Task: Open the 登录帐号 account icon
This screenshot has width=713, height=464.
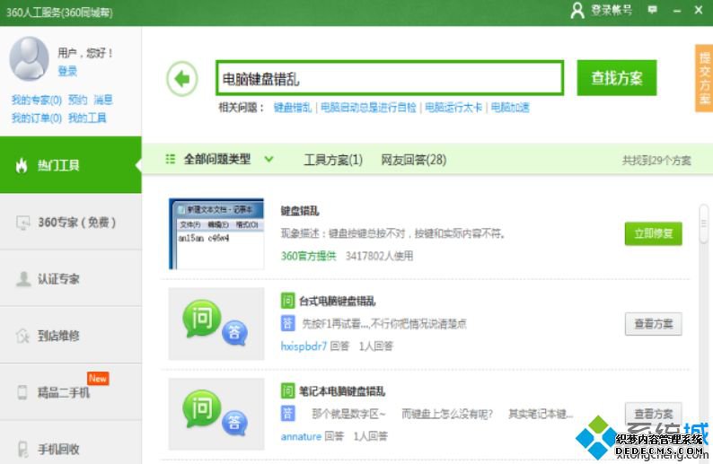Action: 577,10
